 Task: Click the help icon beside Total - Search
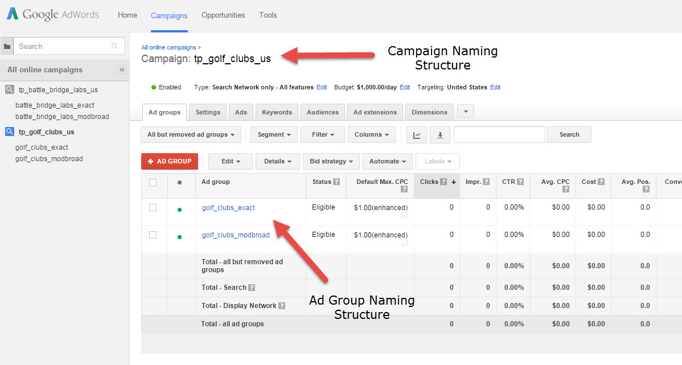252,288
